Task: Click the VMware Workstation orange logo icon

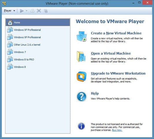Action: click(81, 76)
